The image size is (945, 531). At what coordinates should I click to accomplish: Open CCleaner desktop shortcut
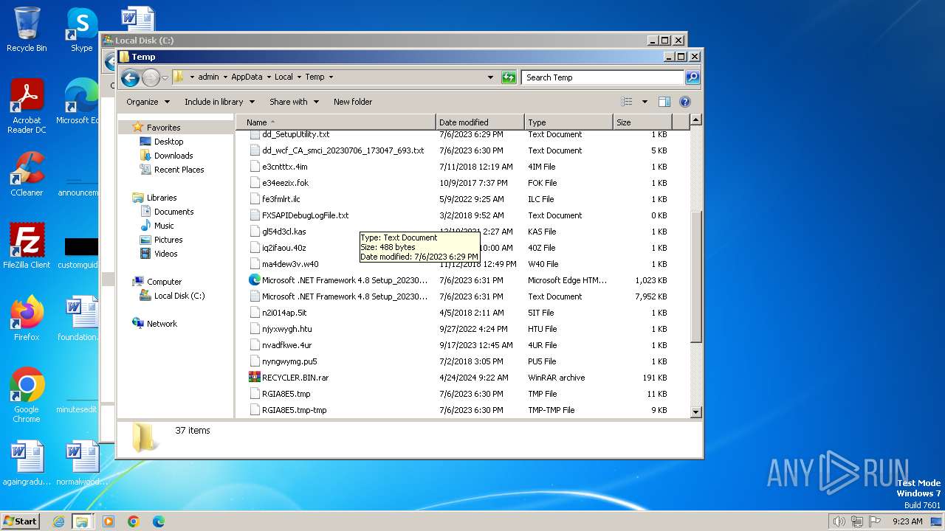(27, 174)
